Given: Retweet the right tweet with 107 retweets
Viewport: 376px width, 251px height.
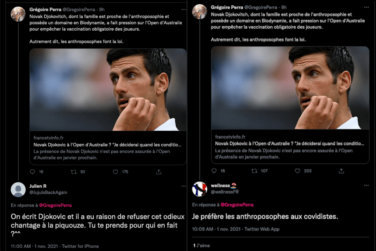Looking at the screenshot, I should coord(254,171).
